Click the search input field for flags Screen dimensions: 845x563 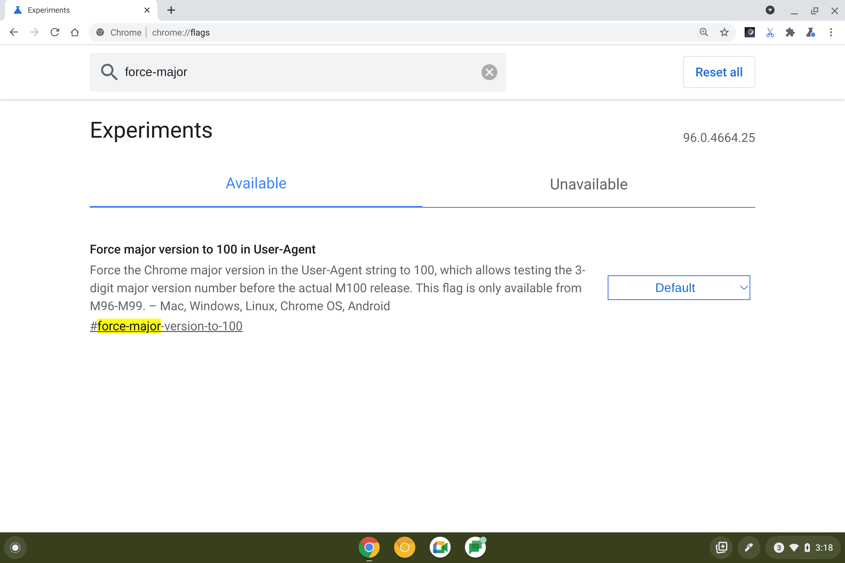coord(299,71)
